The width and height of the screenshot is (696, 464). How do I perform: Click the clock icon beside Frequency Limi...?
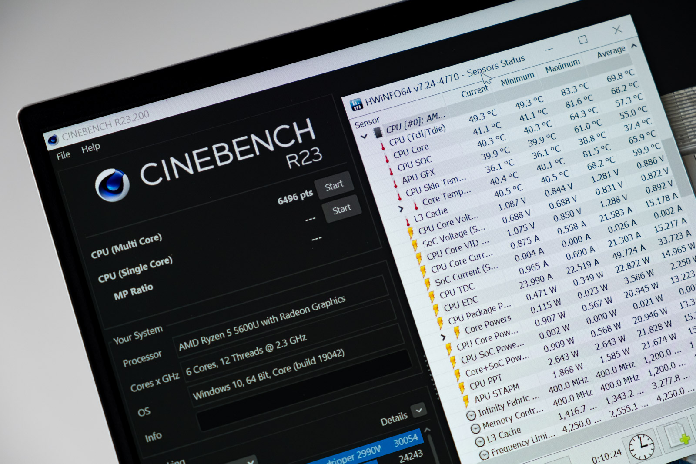click(484, 455)
